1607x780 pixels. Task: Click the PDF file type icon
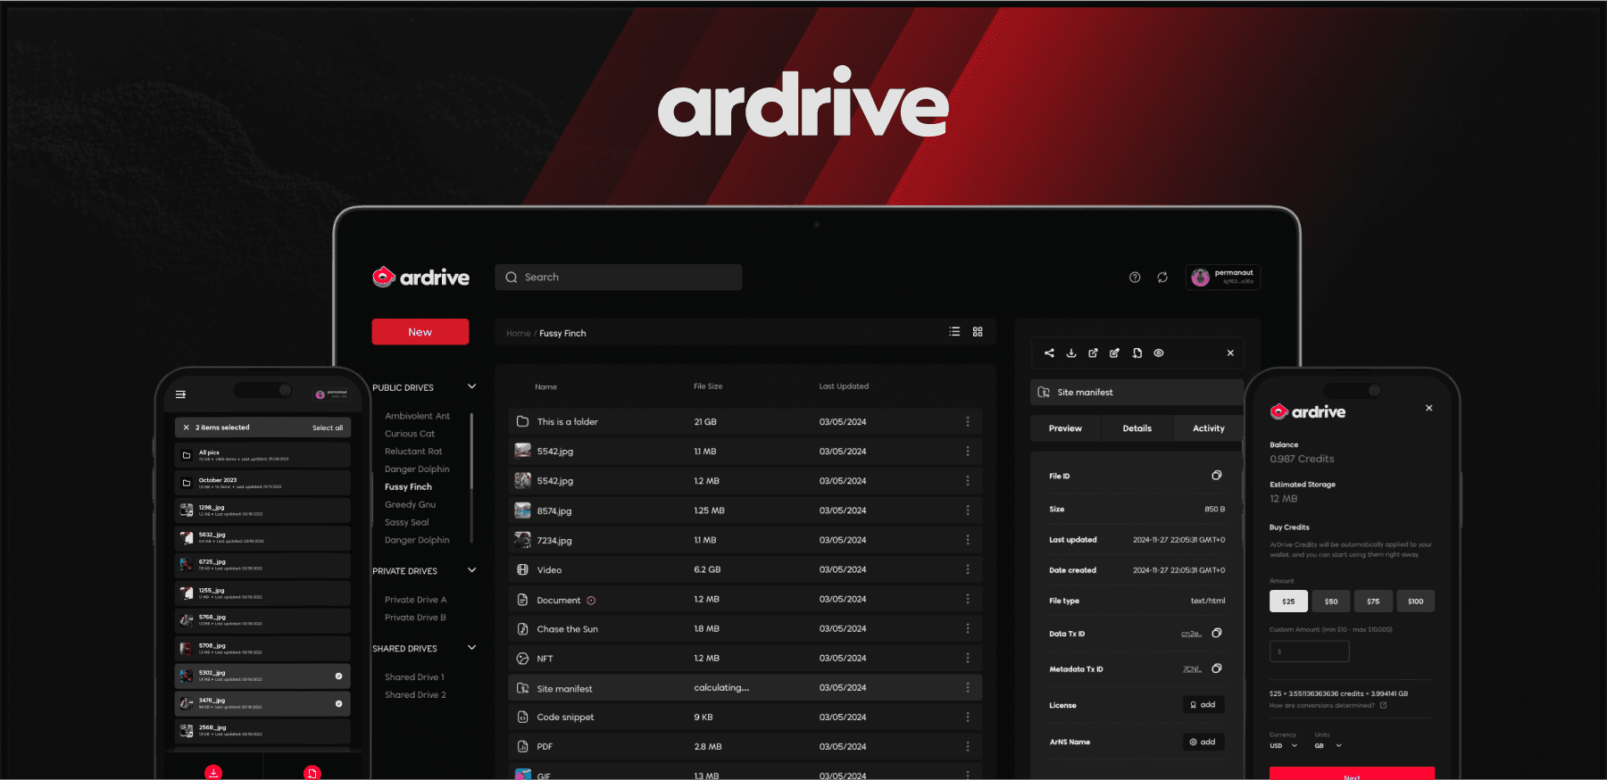tap(522, 747)
